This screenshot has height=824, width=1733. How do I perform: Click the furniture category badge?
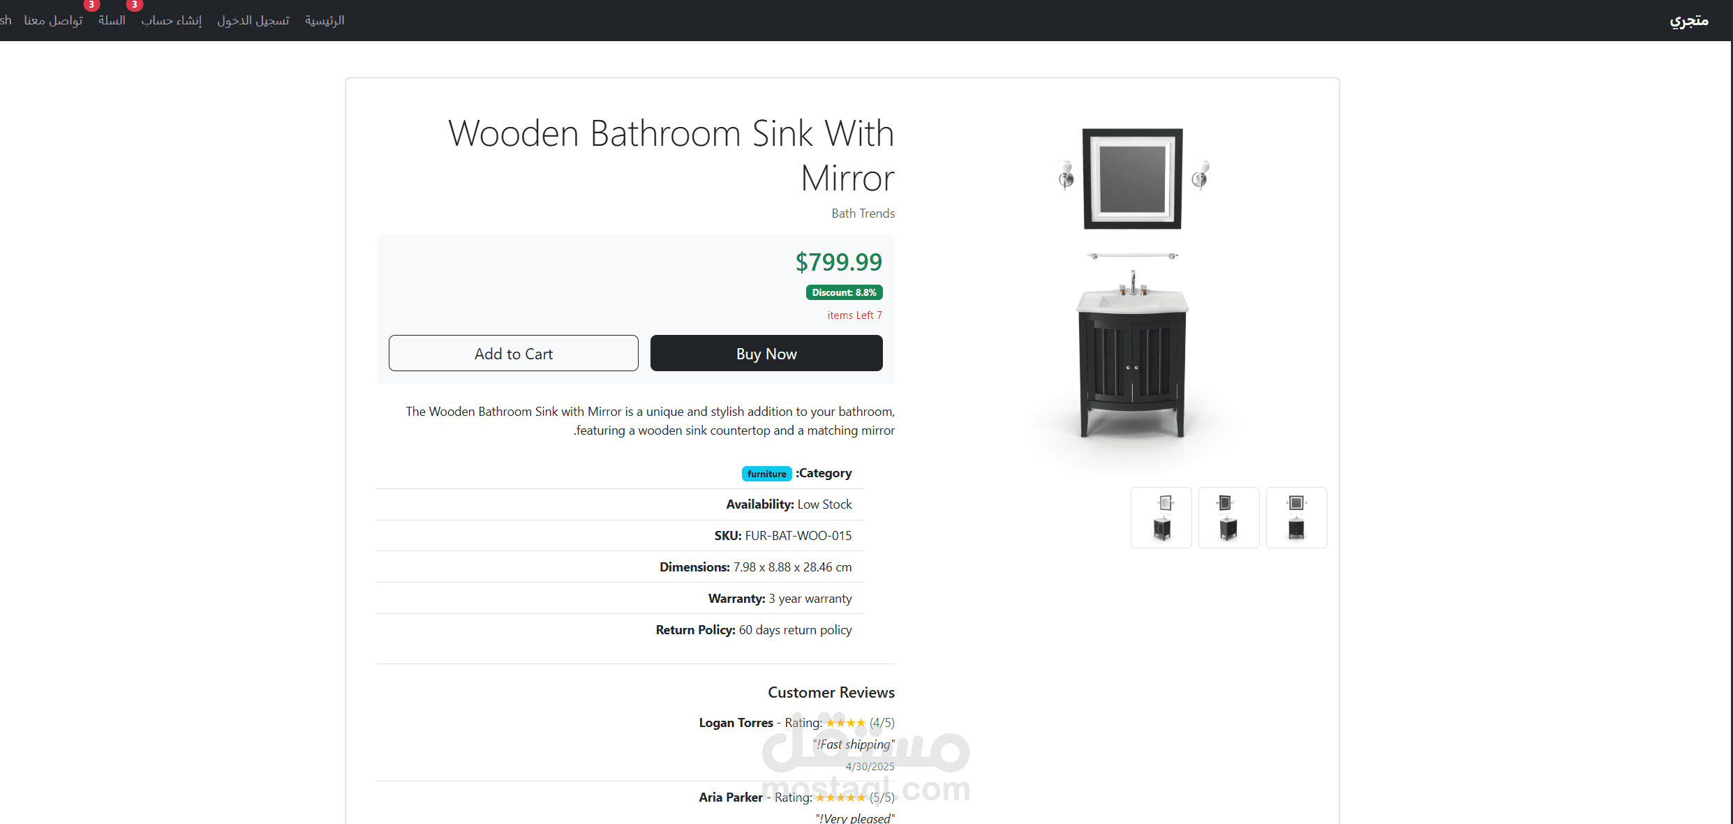coord(766,474)
